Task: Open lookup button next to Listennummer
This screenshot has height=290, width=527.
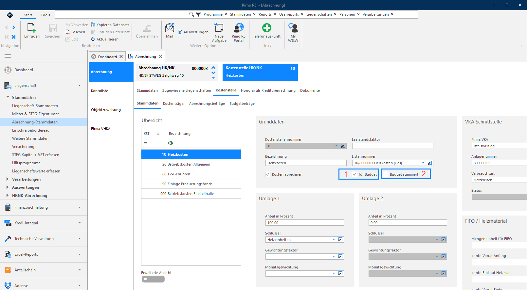Action: 430,163
